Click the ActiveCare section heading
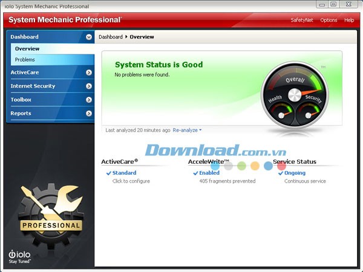 [119, 161]
